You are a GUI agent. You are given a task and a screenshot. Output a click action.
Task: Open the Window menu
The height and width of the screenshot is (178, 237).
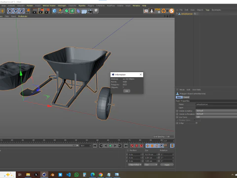136,5
